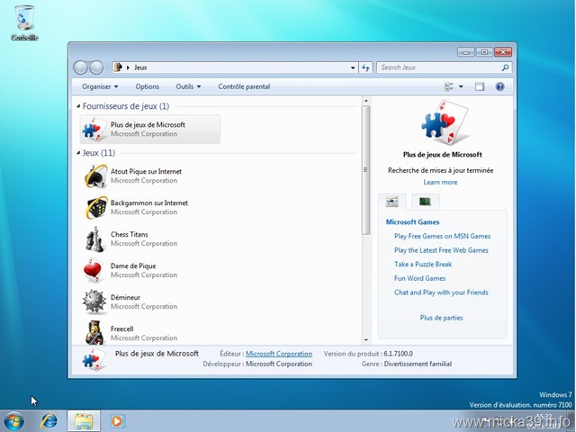Open Atout Pique sur Internet game icon
Screen dimensions: 576x432
pyautogui.click(x=94, y=176)
